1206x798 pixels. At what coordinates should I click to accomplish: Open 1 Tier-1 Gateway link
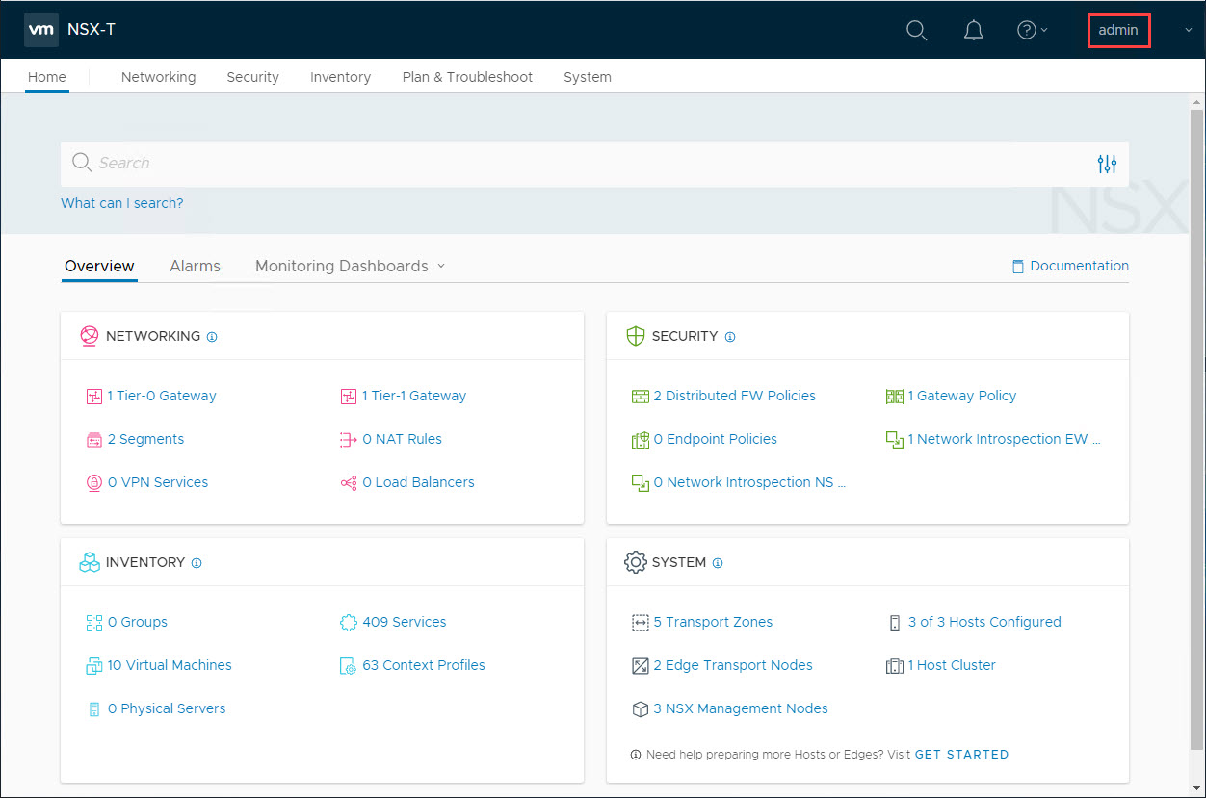pyautogui.click(x=414, y=396)
